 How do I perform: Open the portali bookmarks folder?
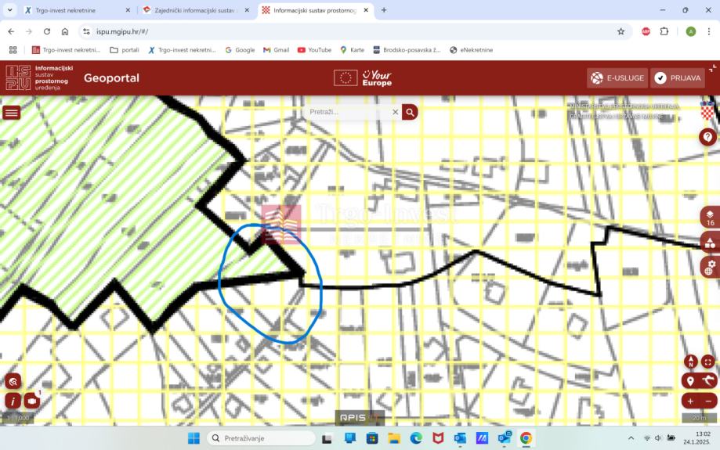[x=125, y=50]
